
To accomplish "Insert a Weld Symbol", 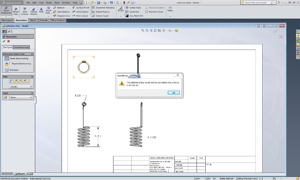I will tap(80, 12).
